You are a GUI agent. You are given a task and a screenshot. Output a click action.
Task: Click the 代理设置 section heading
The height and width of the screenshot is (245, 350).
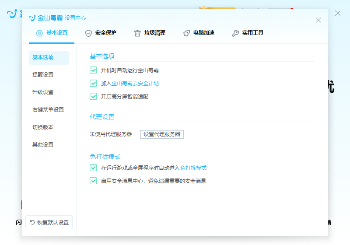point(102,117)
